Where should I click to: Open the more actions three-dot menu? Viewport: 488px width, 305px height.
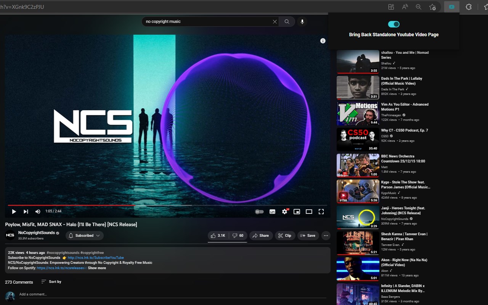[x=326, y=236]
